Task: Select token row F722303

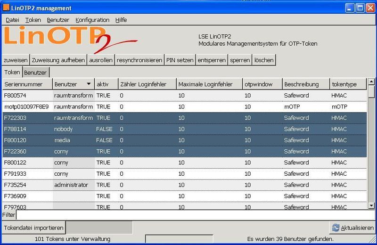Action: [x=185, y=118]
